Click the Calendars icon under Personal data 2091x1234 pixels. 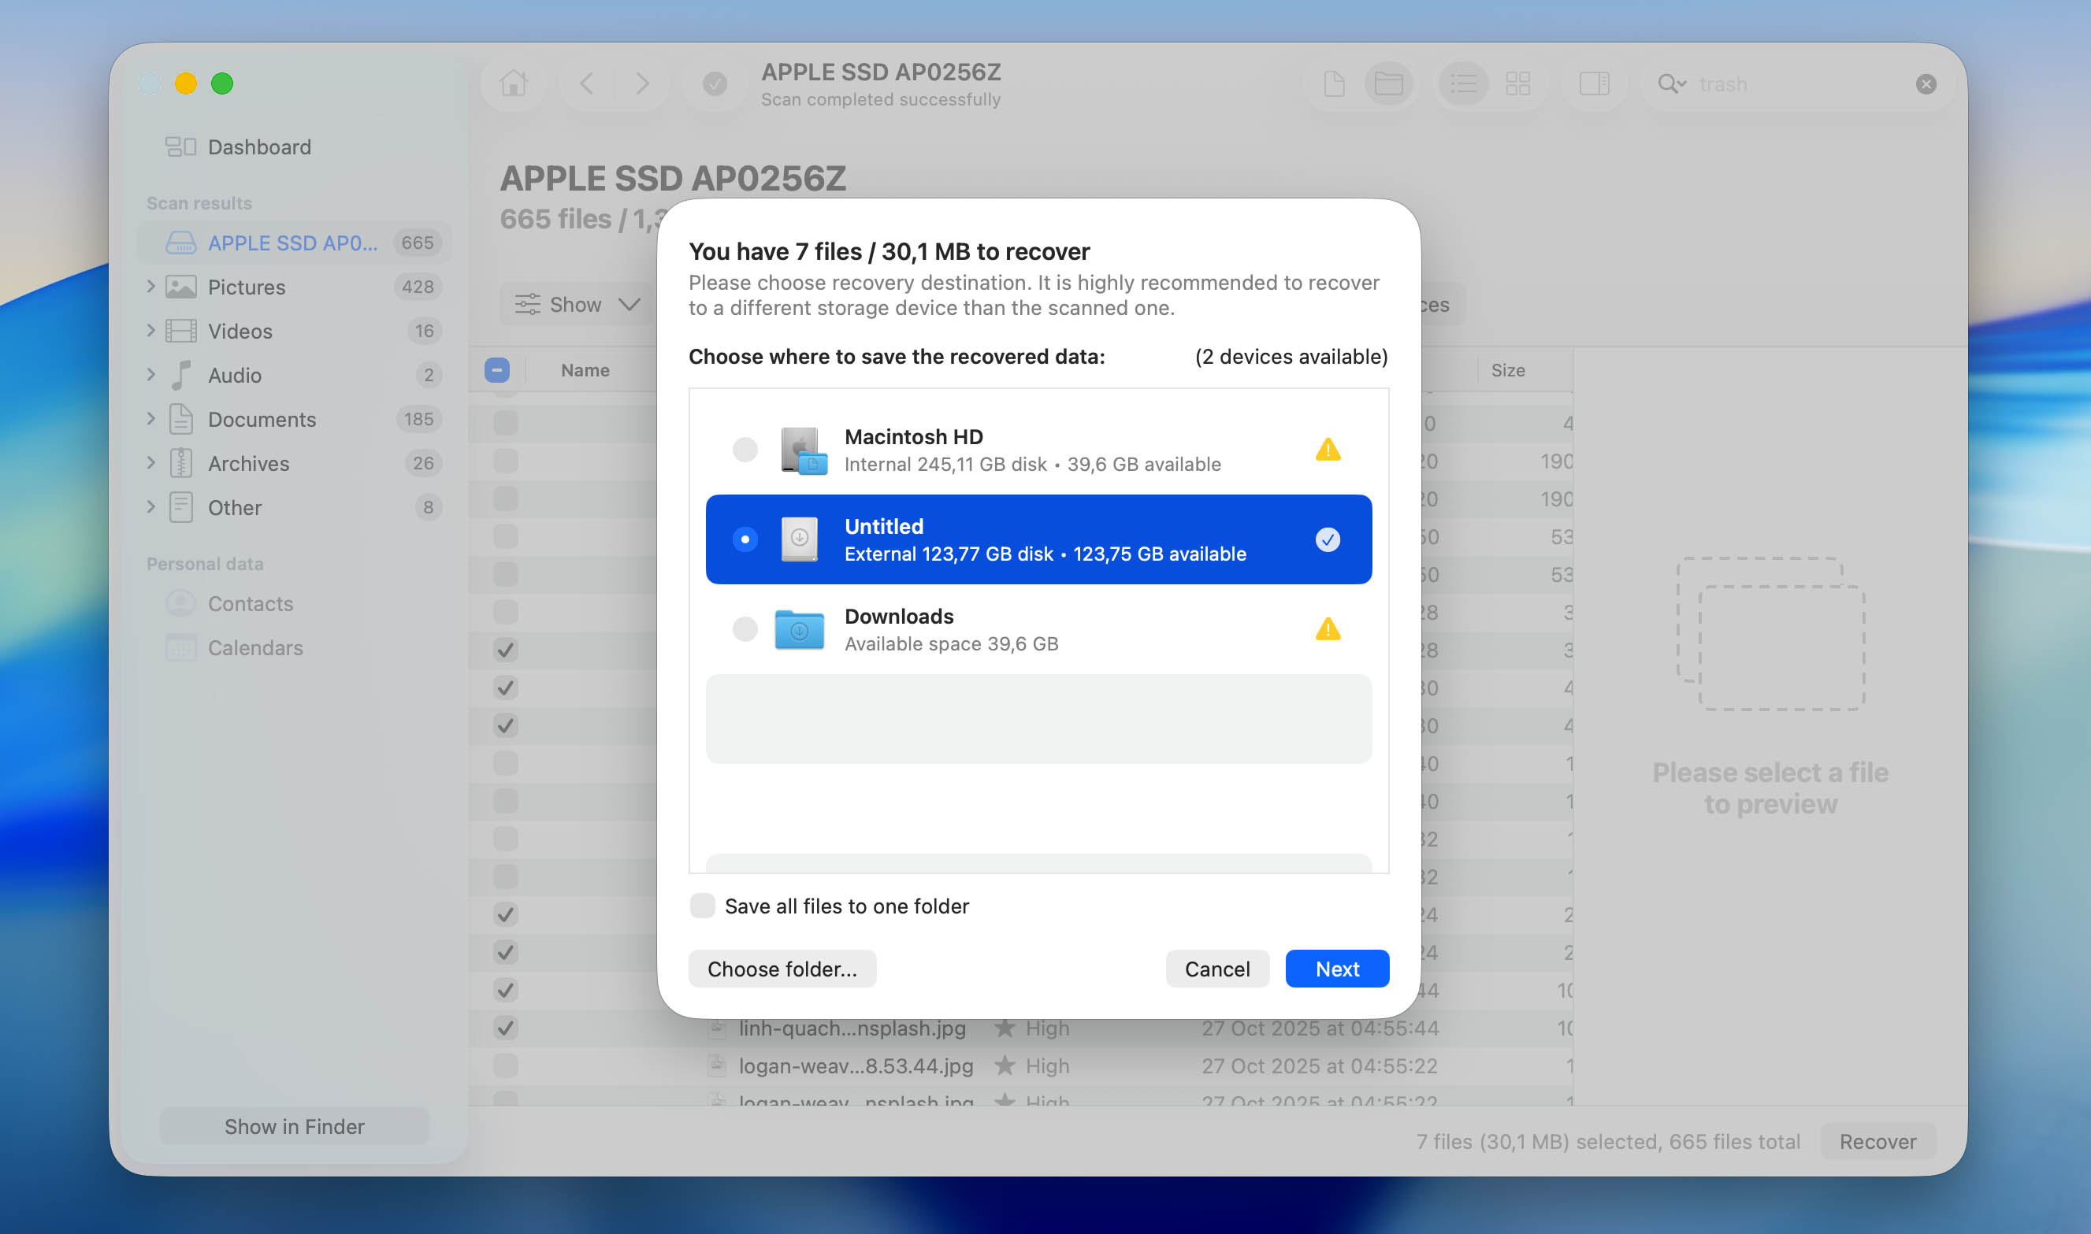(180, 648)
